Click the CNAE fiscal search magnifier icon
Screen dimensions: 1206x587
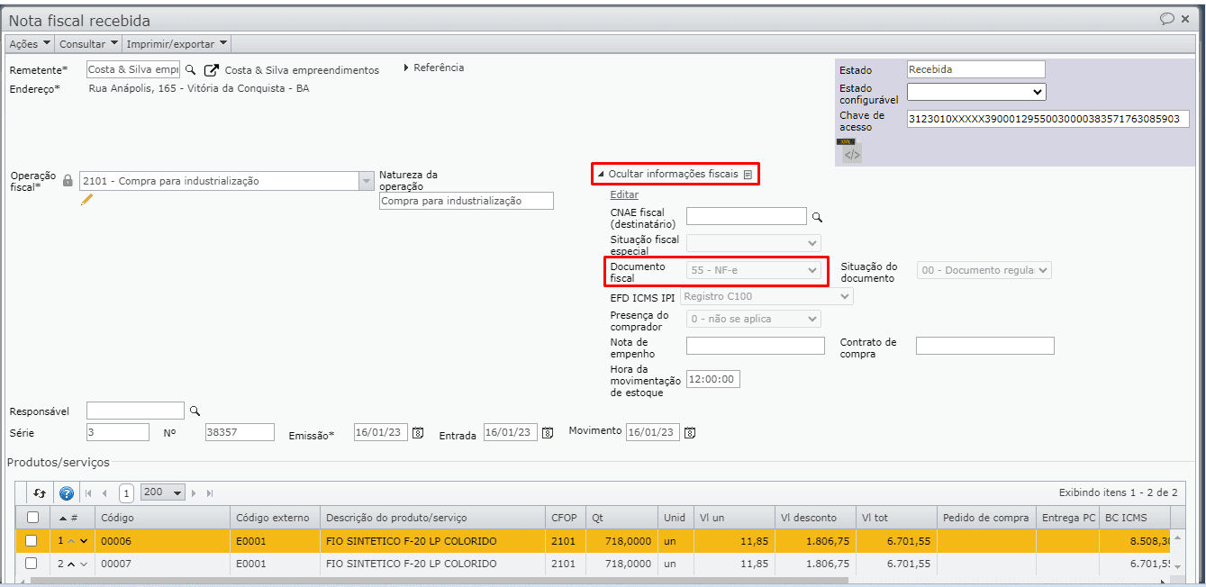818,217
